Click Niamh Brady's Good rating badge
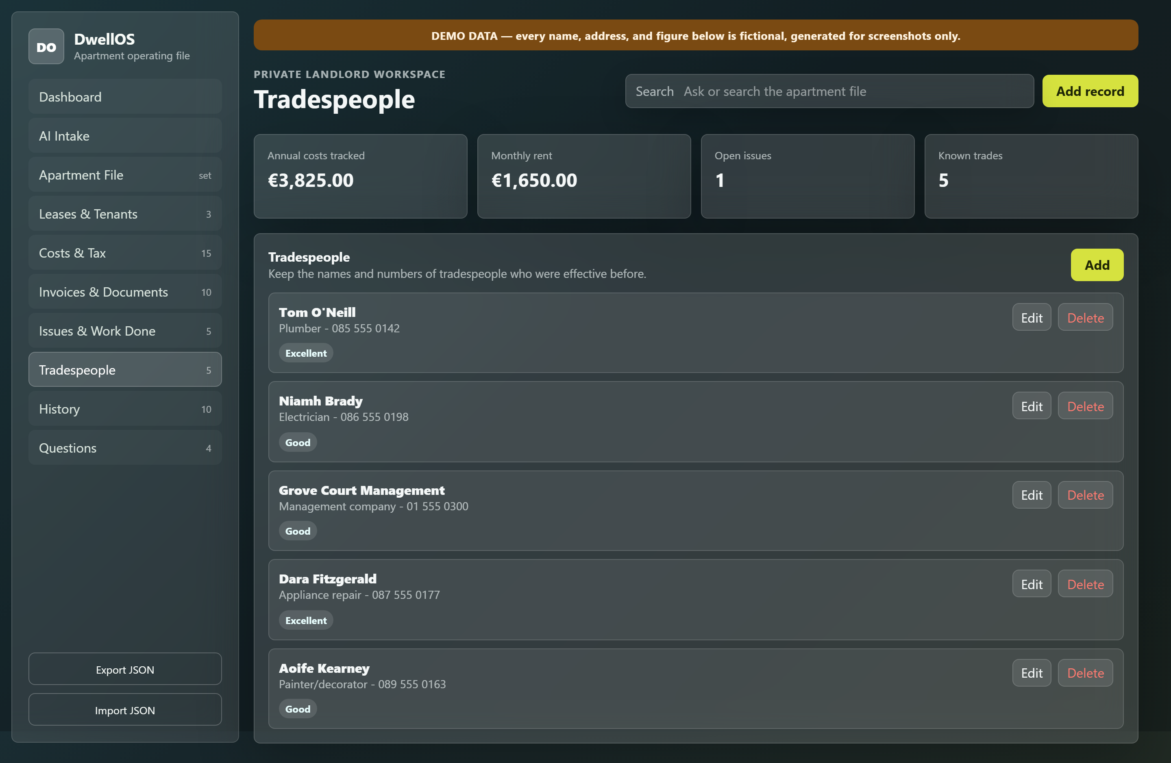Image resolution: width=1171 pixels, height=763 pixels. pyautogui.click(x=298, y=442)
